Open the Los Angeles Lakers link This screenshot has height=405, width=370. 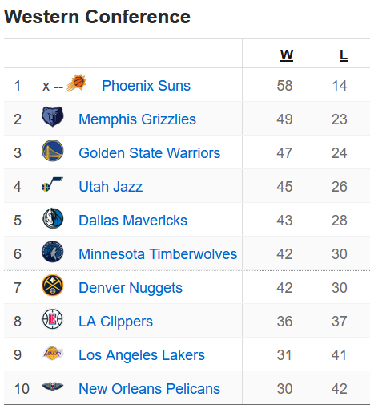142,355
